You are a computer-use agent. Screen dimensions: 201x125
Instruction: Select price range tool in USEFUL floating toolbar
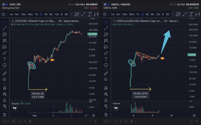[191, 14]
